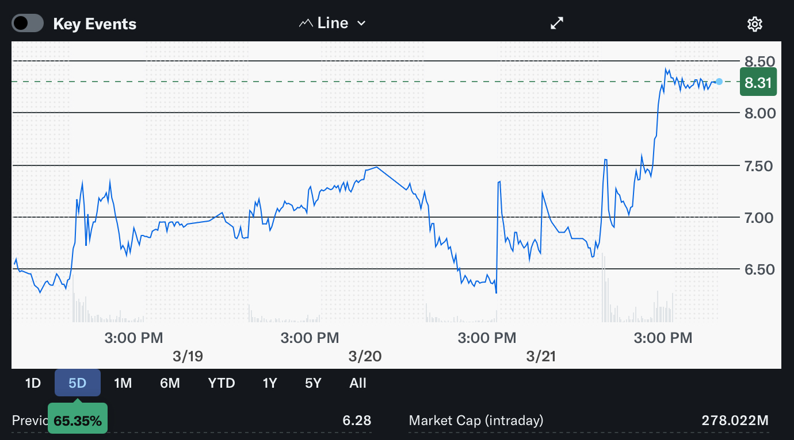Show the 1Y chart range
794x440 pixels.
click(x=270, y=383)
